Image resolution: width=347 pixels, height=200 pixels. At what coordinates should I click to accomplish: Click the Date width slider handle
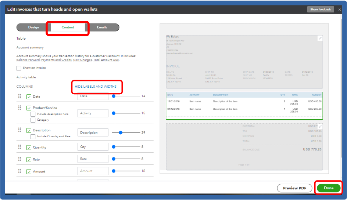[x=114, y=96]
